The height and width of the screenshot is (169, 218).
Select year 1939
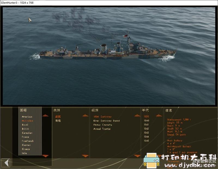146,116
